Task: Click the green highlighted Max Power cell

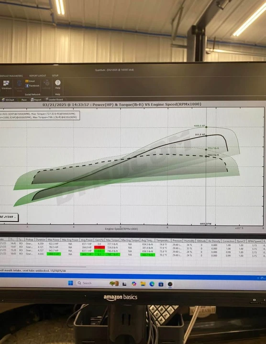Action: click(x=54, y=254)
